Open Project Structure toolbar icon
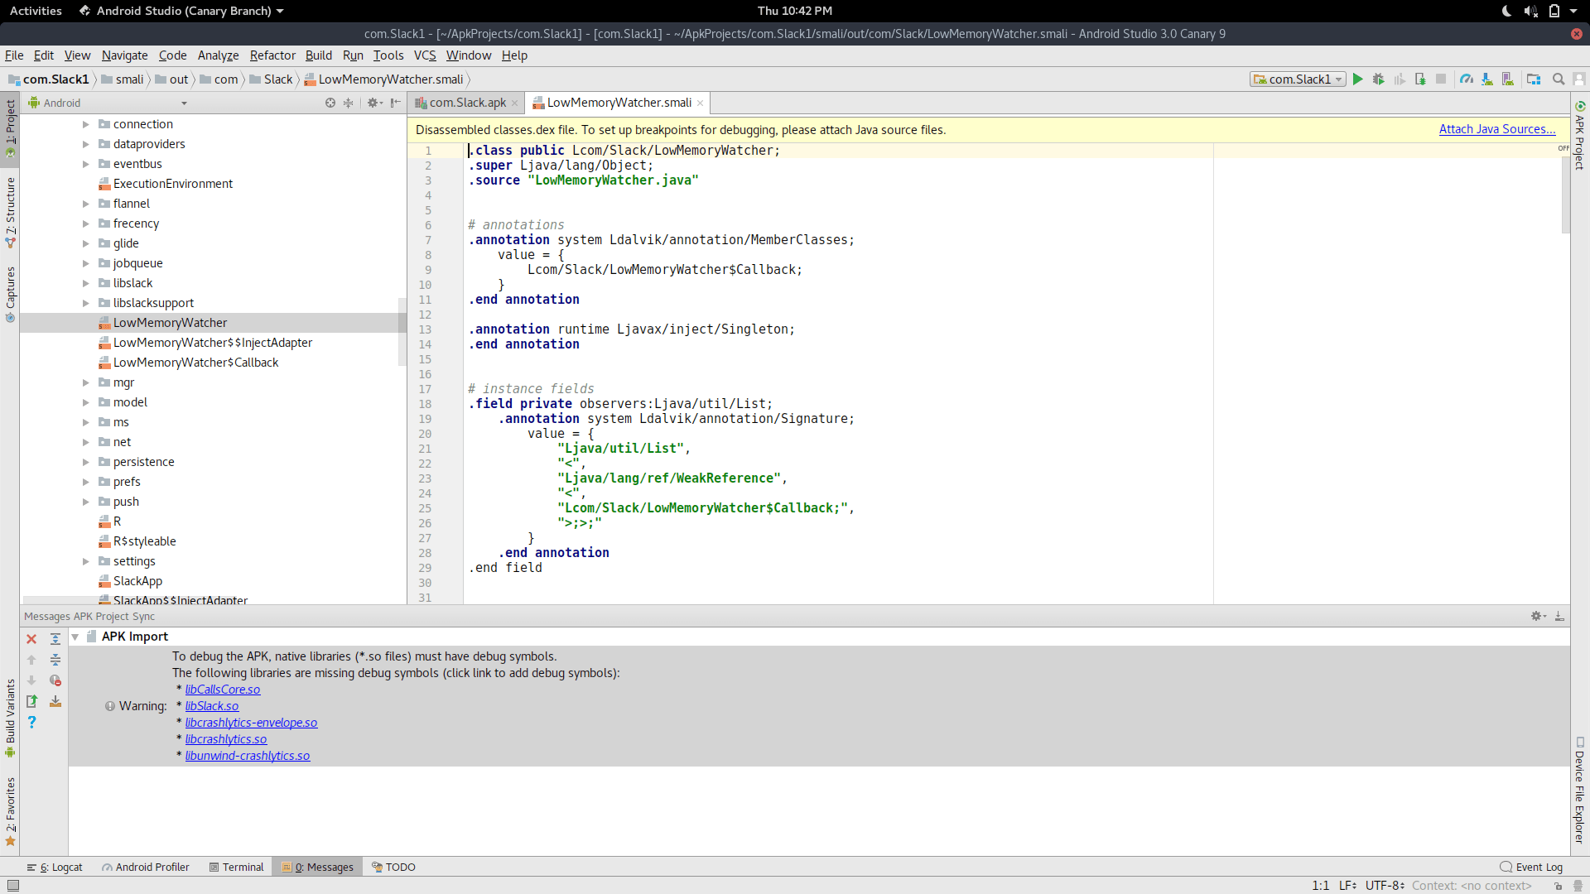 pyautogui.click(x=1534, y=79)
